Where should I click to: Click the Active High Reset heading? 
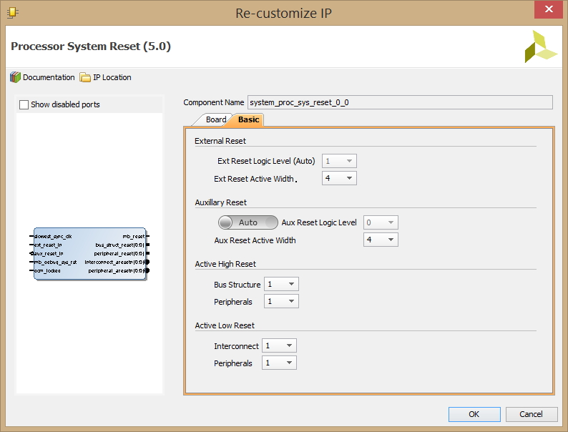pyautogui.click(x=225, y=264)
